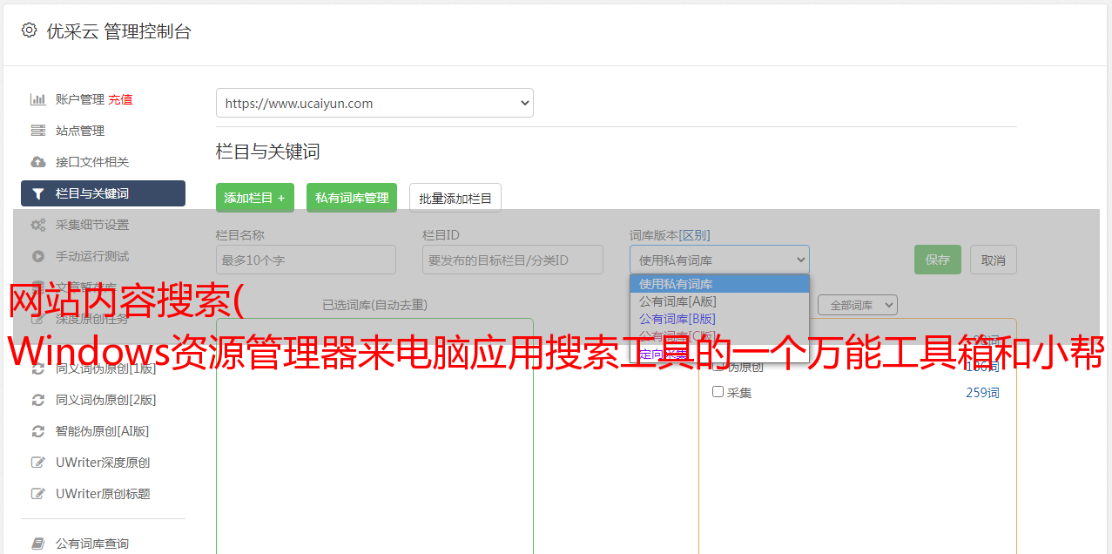1112x554 pixels.
Task: Click the 259词 count next to 采集
Action: tap(982, 393)
